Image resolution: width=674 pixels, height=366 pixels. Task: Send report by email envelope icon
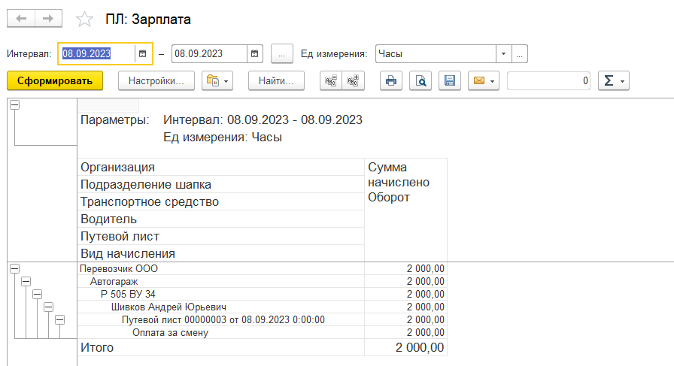pyautogui.click(x=483, y=80)
